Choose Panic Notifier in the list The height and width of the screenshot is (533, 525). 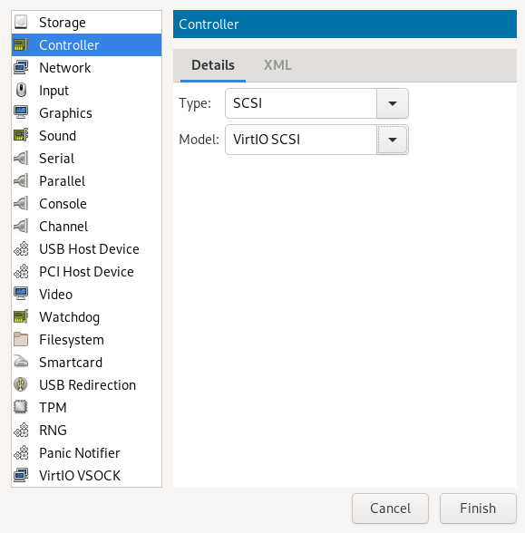tap(86, 453)
